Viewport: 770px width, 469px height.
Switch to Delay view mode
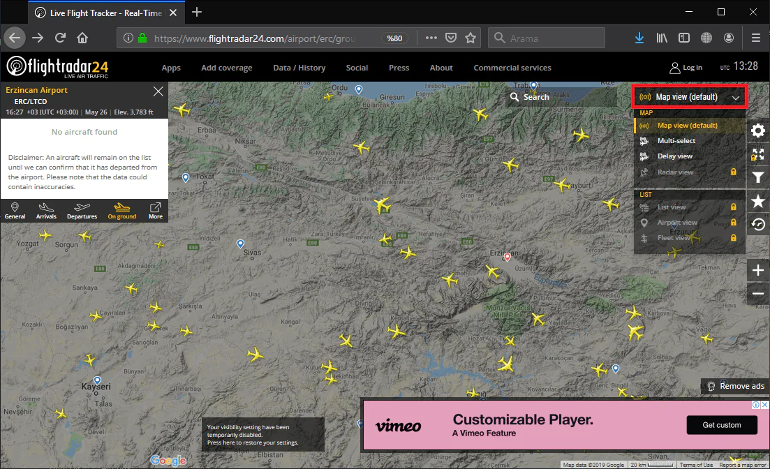point(674,156)
